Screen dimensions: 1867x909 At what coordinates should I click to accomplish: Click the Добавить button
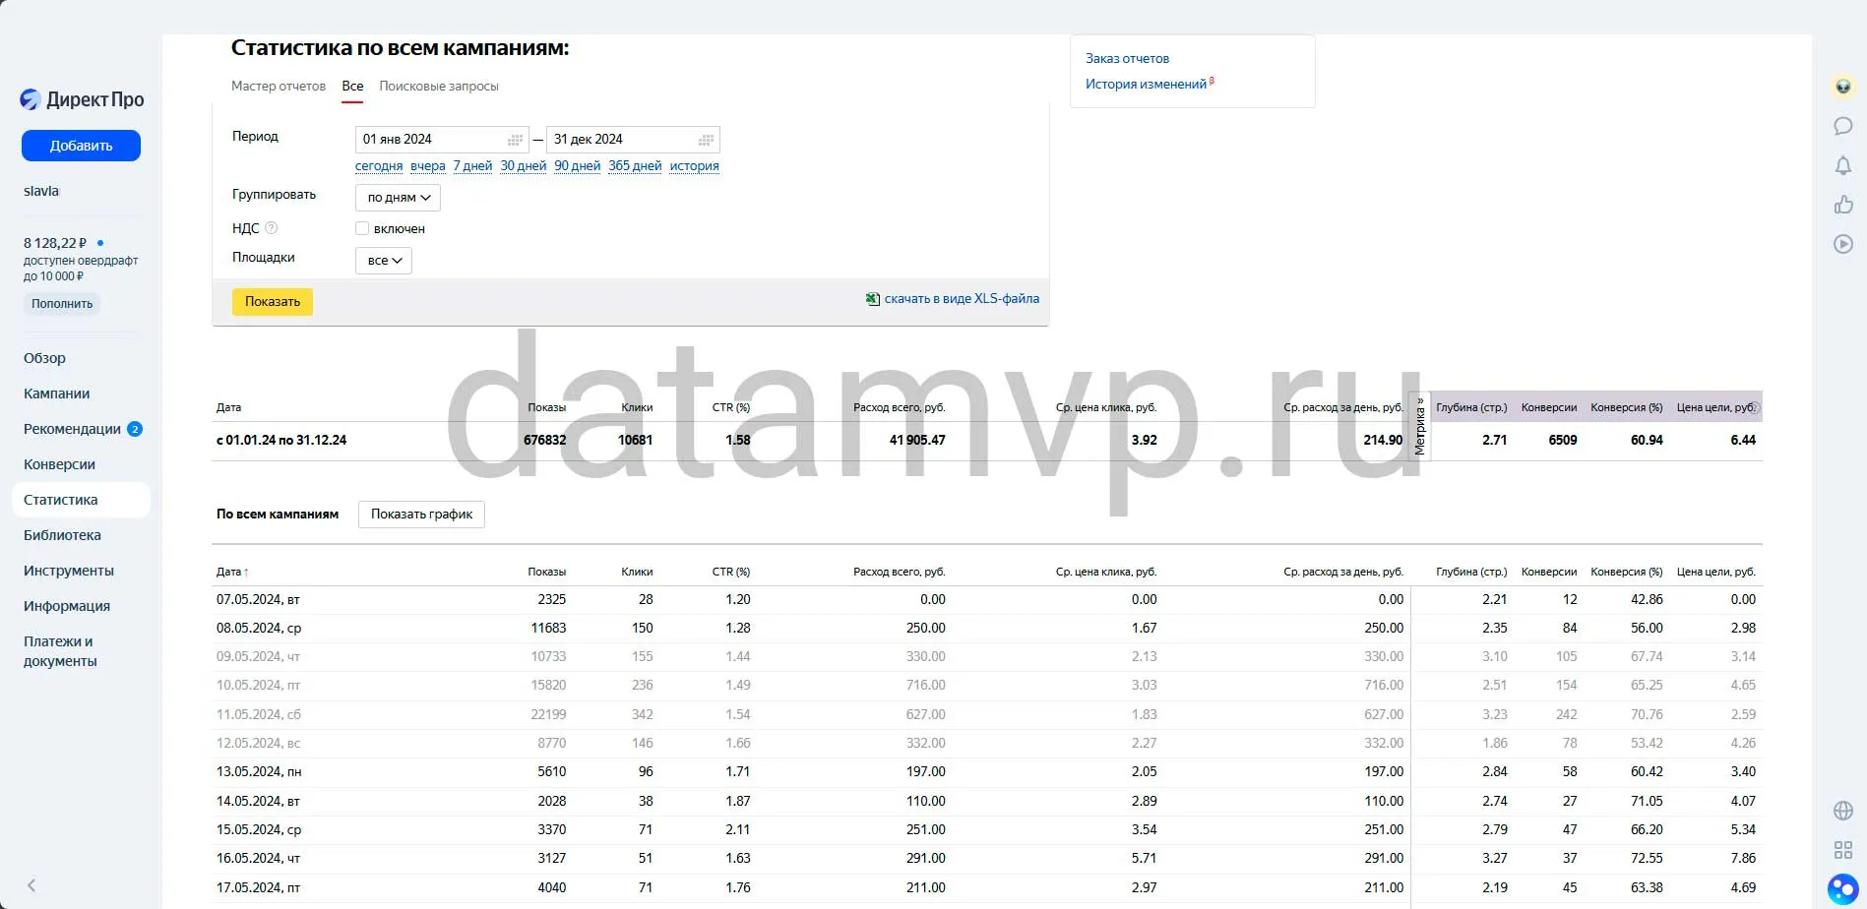81,146
